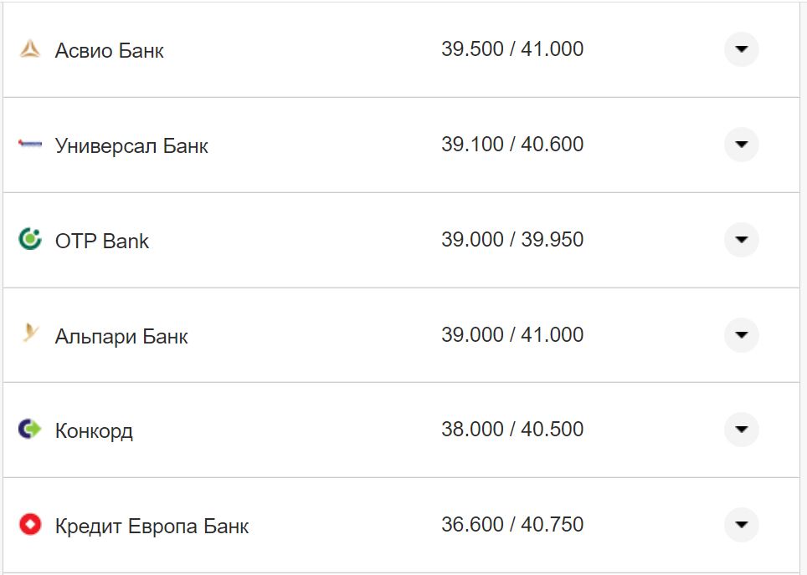Open the Асвио Банк name link
807x575 pixels.
[x=110, y=51]
